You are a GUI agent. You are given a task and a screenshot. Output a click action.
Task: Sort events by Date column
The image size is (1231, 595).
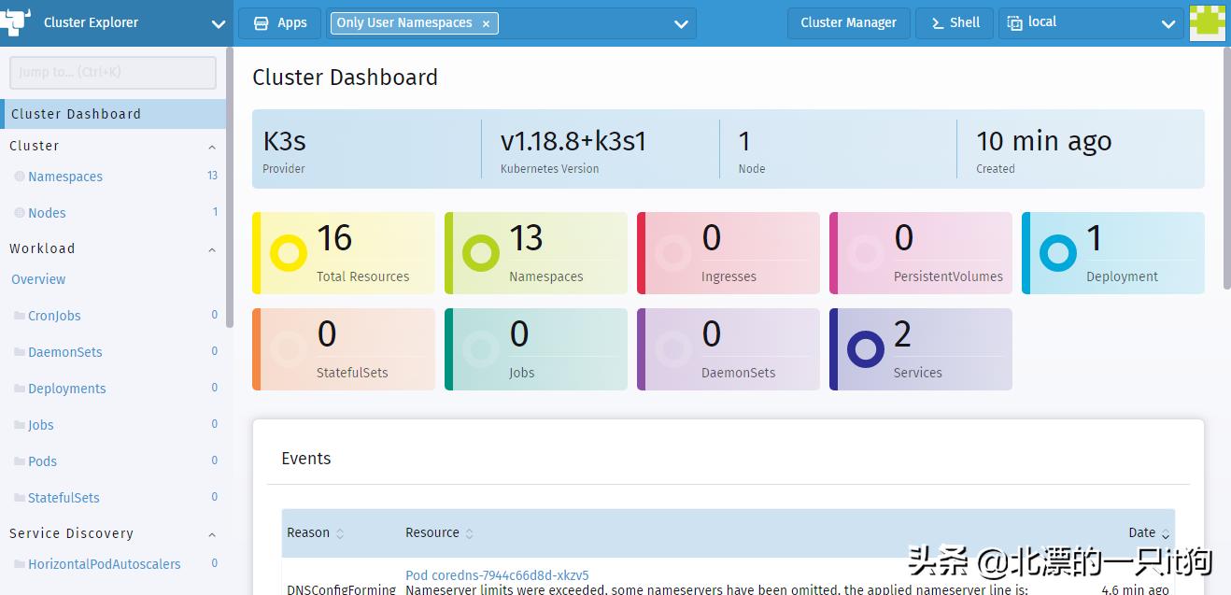1165,533
